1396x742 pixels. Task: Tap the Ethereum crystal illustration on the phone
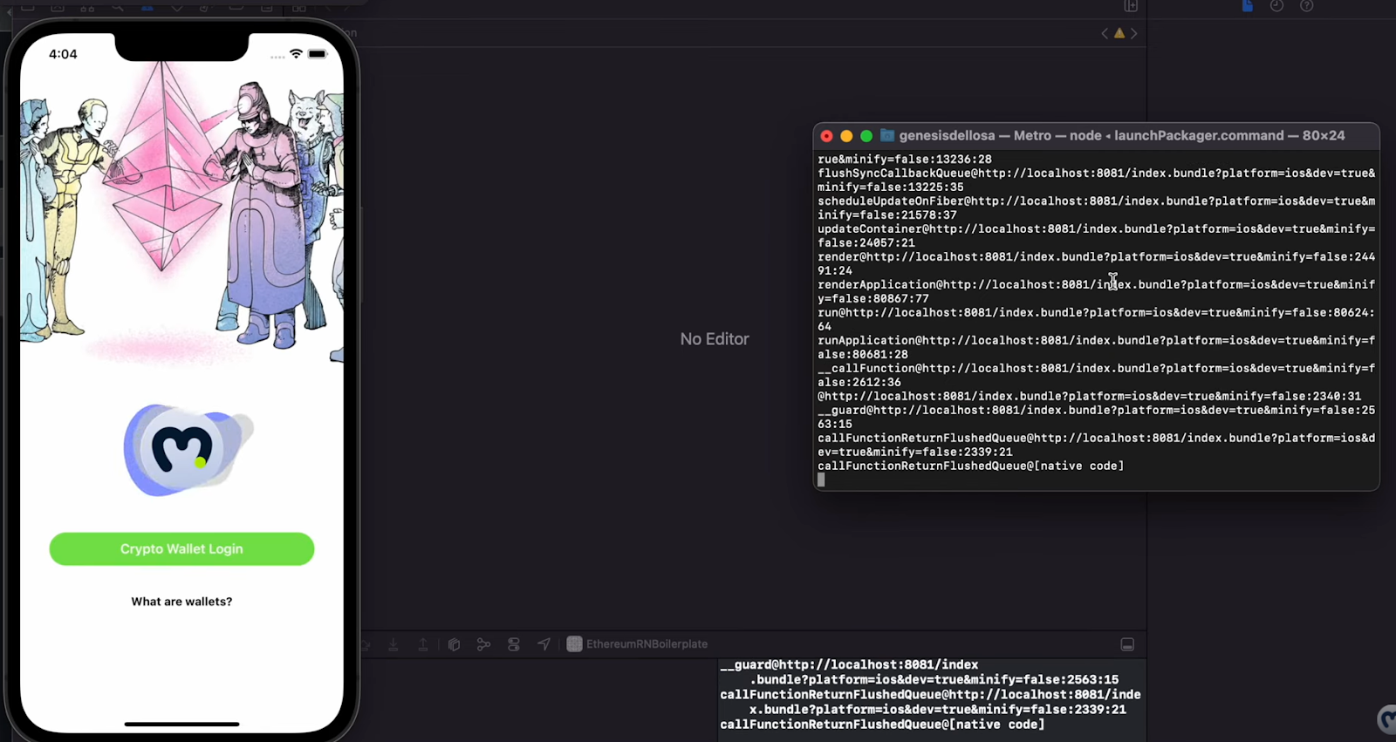click(163, 166)
